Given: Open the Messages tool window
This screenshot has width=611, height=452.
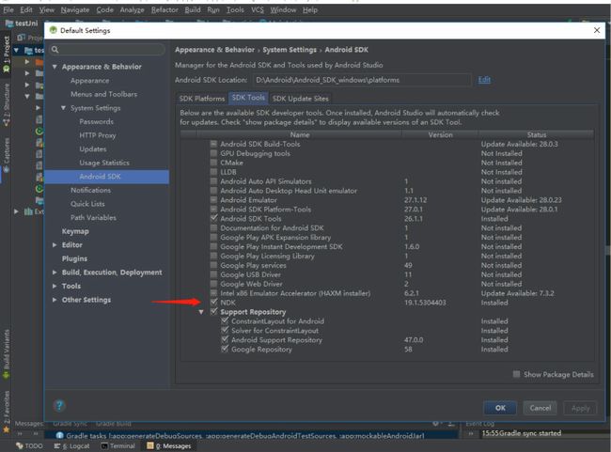Looking at the screenshot, I should click(169, 445).
